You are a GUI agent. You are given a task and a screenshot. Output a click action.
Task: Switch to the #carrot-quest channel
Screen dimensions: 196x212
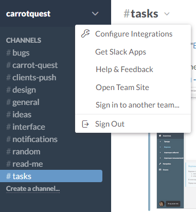point(32,65)
